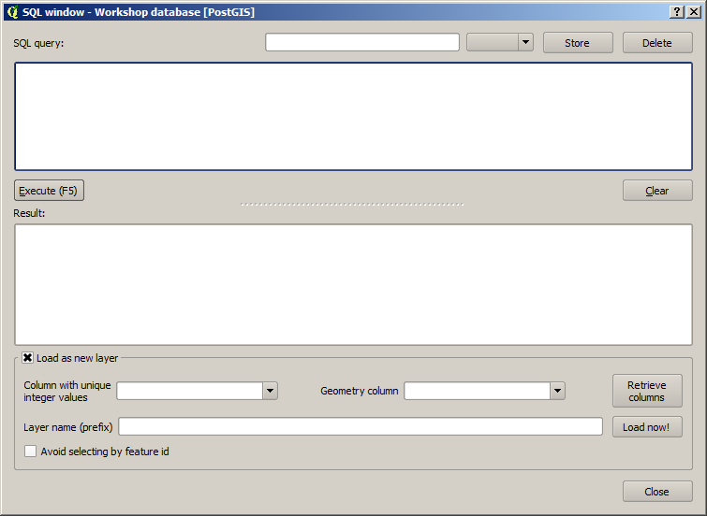Click the QGIS logo icon in title bar
This screenshot has width=707, height=516.
point(13,12)
